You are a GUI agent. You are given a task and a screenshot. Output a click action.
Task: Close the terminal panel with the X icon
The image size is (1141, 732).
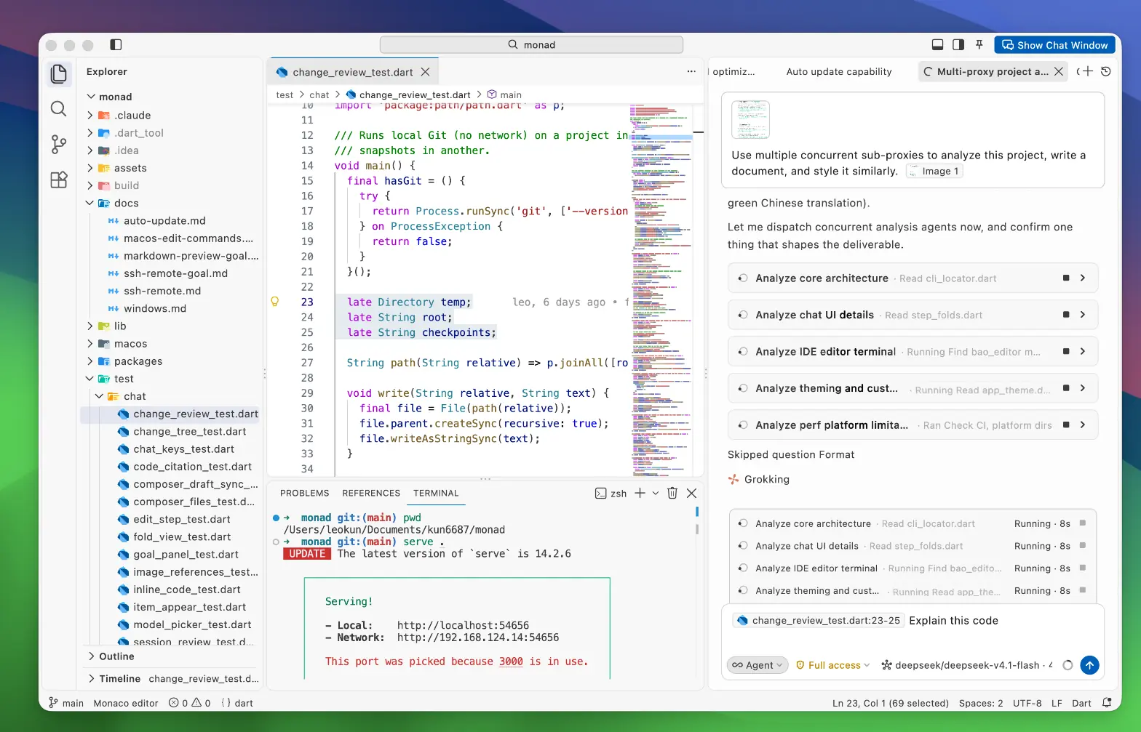tap(692, 493)
